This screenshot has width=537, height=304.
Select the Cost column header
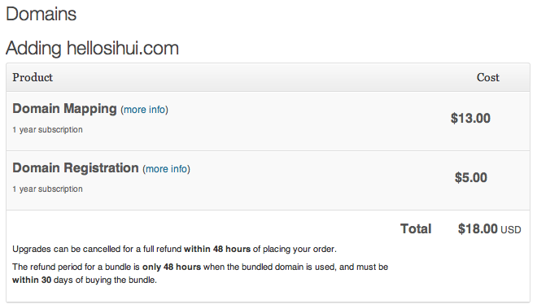pos(488,77)
